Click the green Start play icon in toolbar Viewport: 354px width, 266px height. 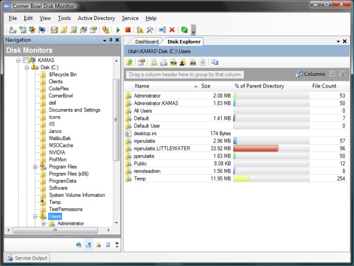pyautogui.click(x=118, y=29)
